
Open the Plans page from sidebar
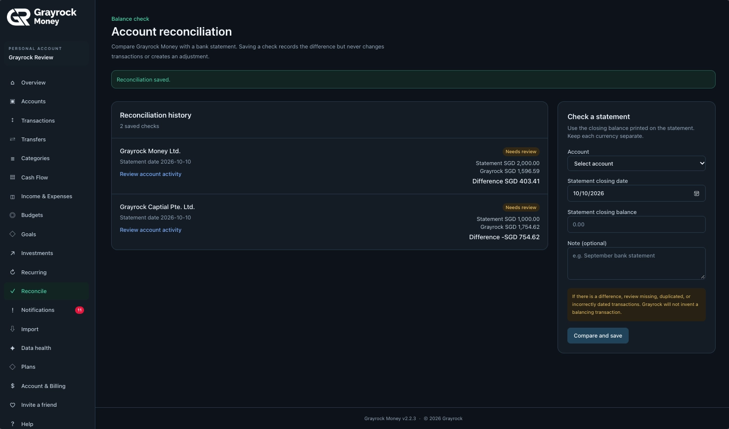(x=46, y=367)
